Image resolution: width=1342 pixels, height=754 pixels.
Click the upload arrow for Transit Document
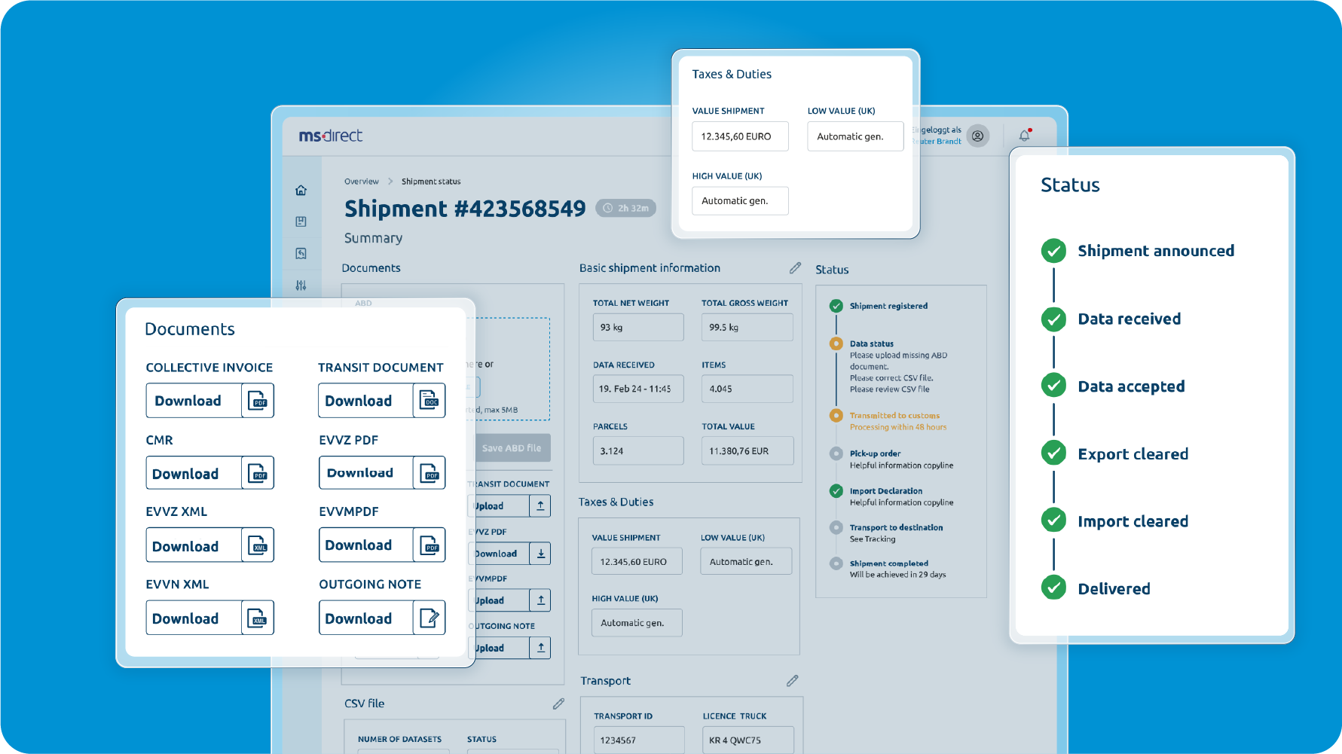[540, 506]
